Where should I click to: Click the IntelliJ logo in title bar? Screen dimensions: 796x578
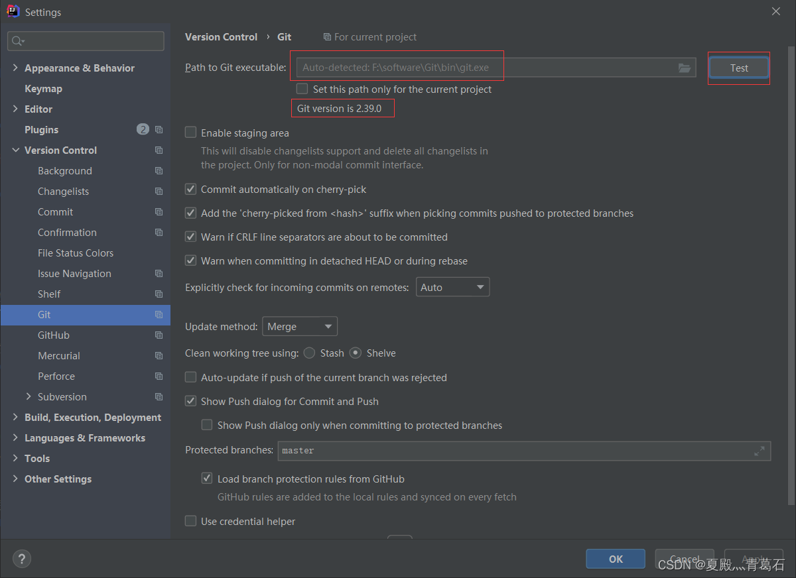tap(13, 11)
